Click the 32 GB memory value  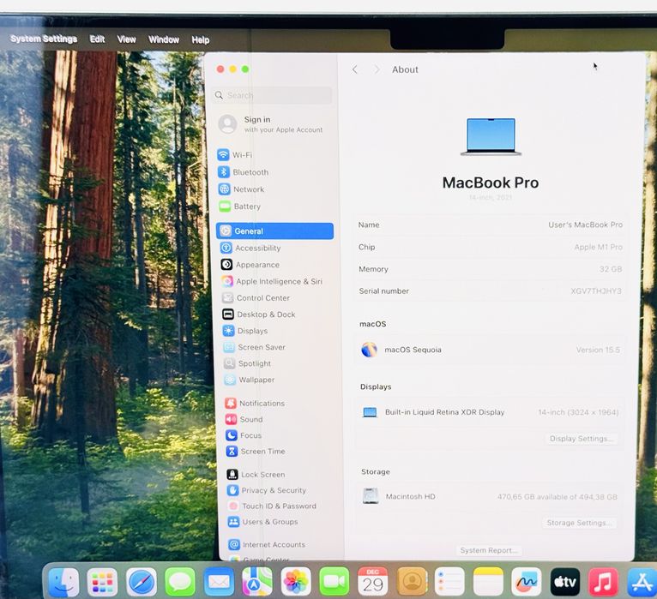pos(611,269)
